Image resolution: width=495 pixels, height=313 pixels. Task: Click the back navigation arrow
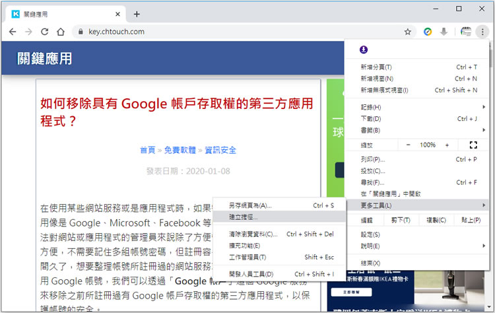pos(13,32)
